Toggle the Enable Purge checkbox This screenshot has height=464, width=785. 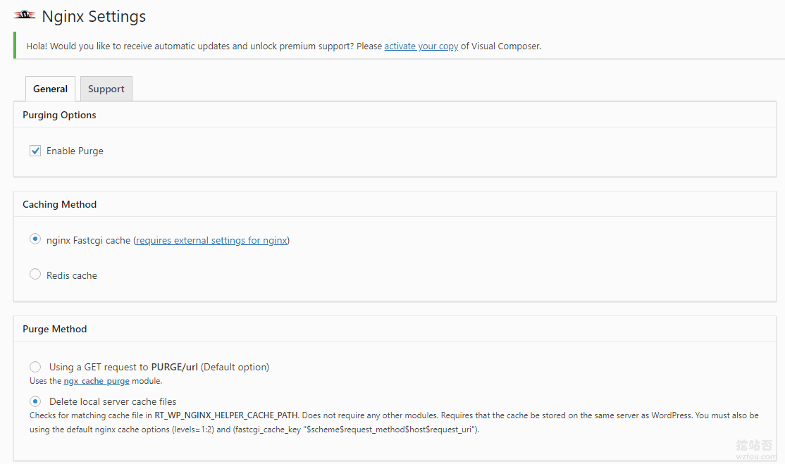coord(35,151)
